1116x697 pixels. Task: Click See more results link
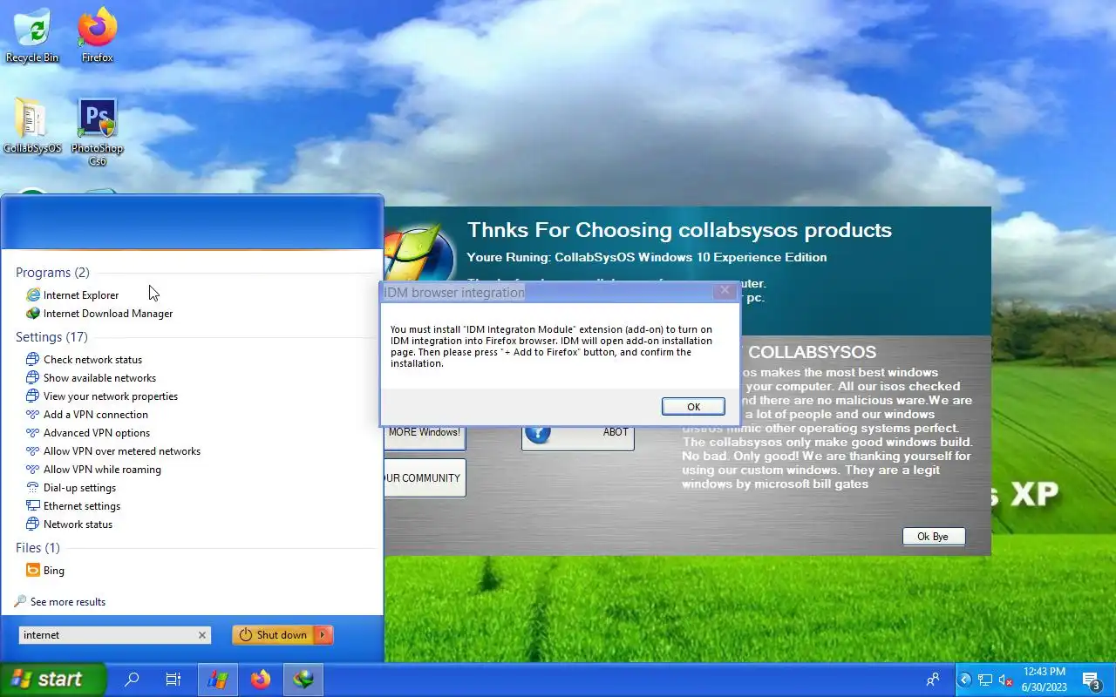click(60, 602)
